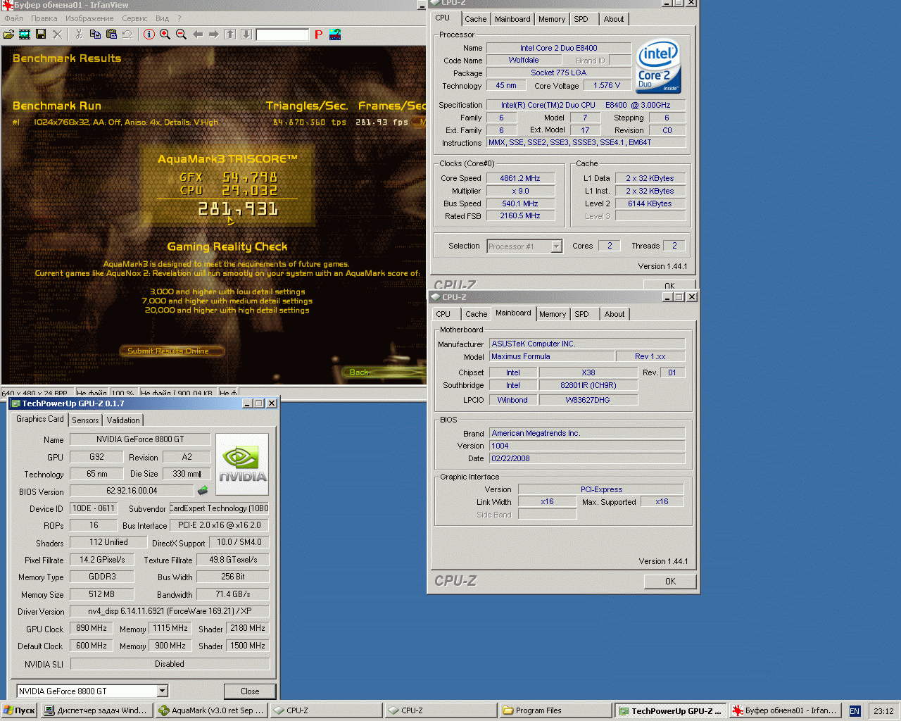901x721 pixels.
Task: Copy icon in IrfanView toolbar
Action: click(x=95, y=34)
